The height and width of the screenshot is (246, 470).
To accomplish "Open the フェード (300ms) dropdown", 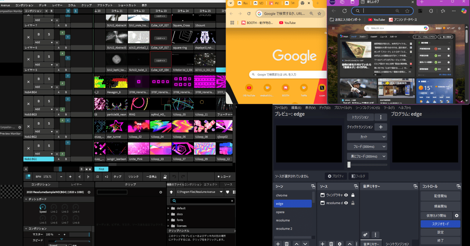I will click(367, 146).
